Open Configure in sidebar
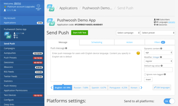This screenshot has width=178, height=106. click(22, 100)
